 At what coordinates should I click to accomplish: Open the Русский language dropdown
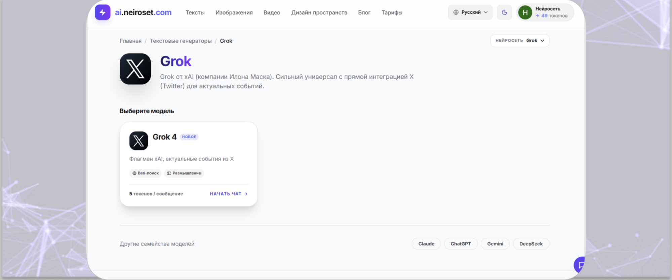click(x=470, y=12)
